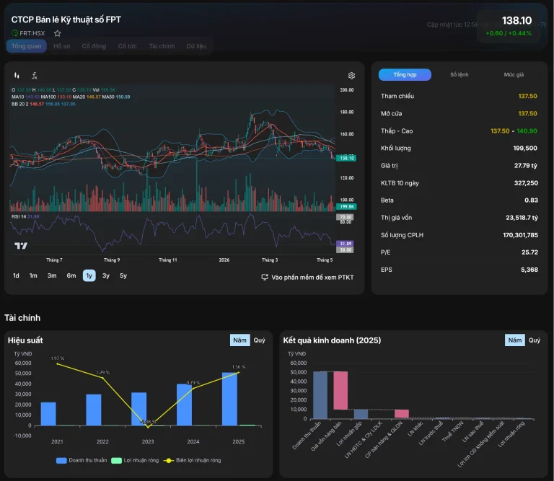554x481 pixels.
Task: Click the current price 138.10 in header
Action: (516, 20)
